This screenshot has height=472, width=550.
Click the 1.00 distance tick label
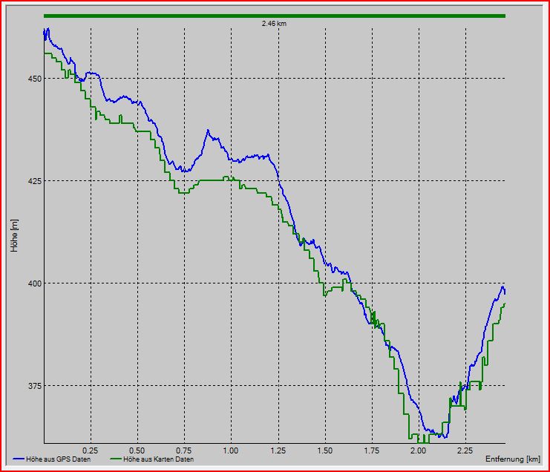tap(231, 450)
